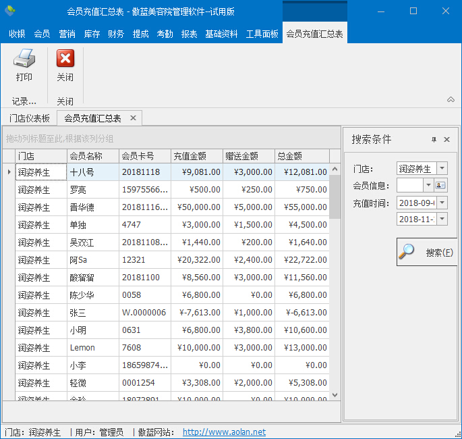
Task: Click the red Close (关闭) ribbon icon
Action: point(65,59)
